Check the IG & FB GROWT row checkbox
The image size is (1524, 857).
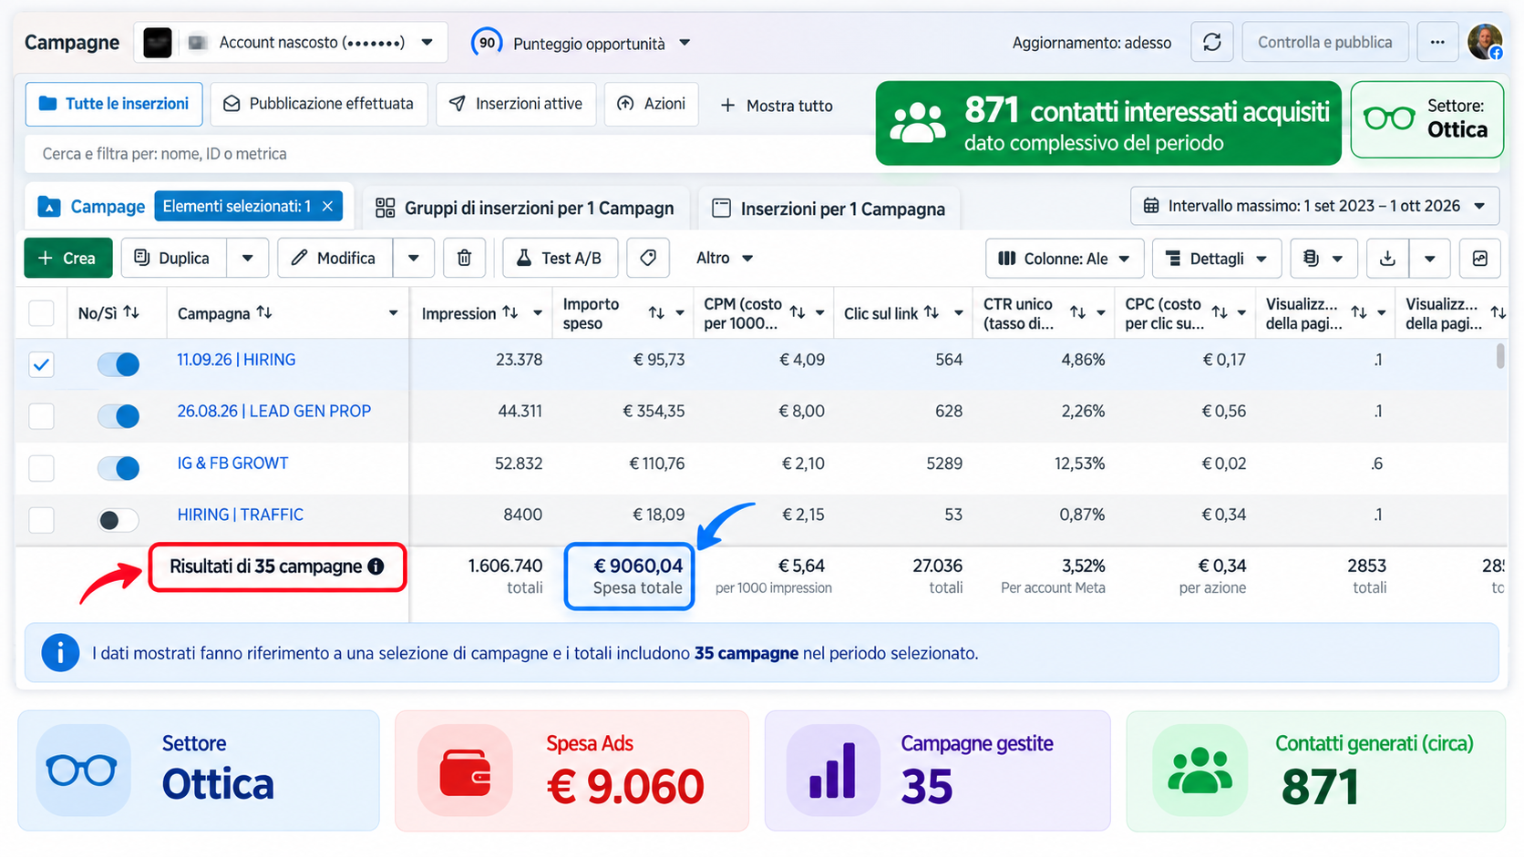click(x=41, y=468)
